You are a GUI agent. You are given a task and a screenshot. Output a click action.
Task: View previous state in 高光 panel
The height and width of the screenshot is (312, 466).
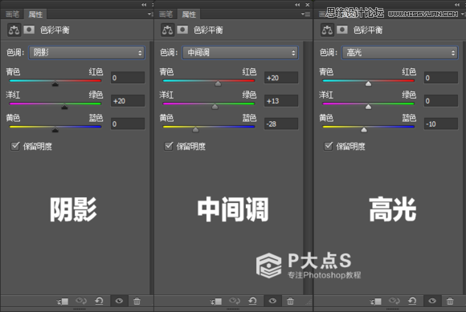point(394,301)
